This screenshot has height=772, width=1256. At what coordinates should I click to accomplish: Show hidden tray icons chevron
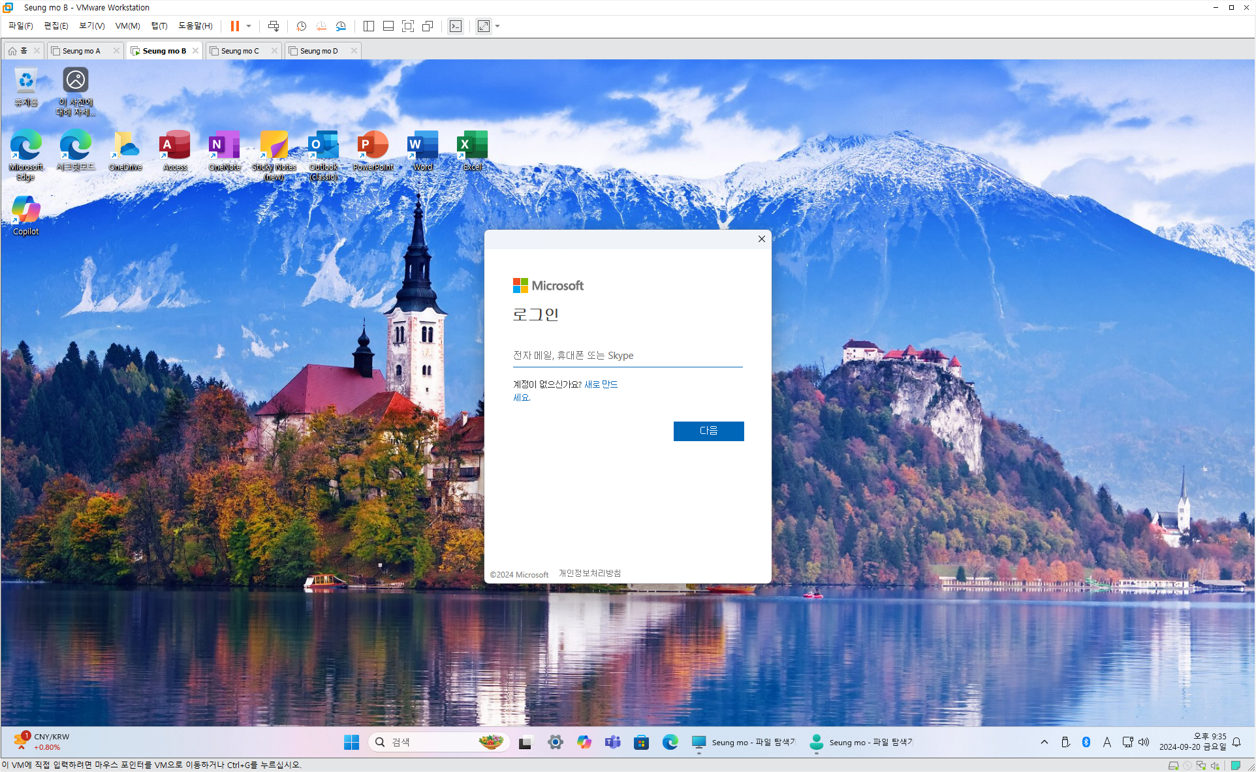(x=1044, y=742)
